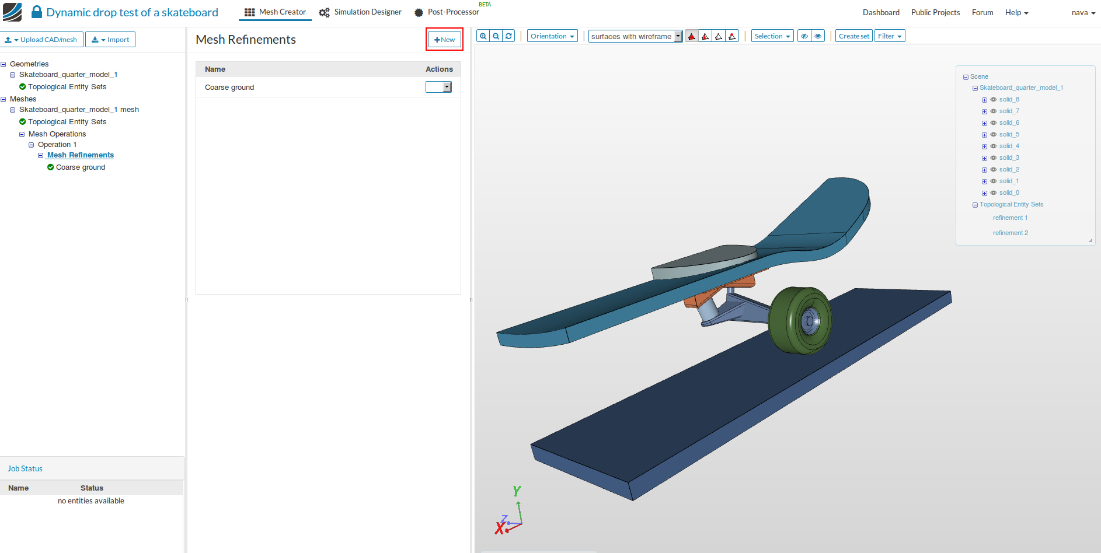The height and width of the screenshot is (553, 1101).
Task: Select refinement 2 entity set
Action: (x=1010, y=233)
